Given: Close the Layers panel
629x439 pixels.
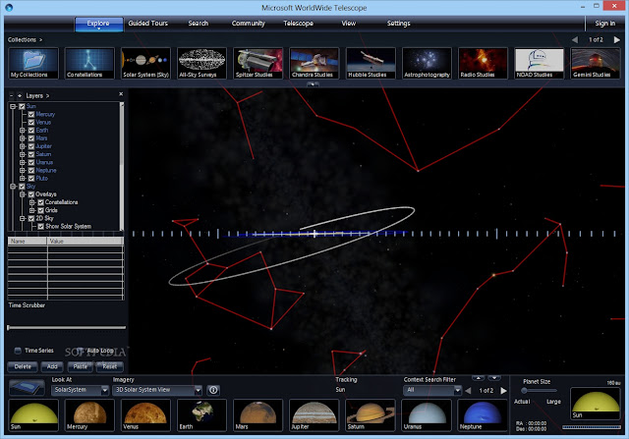Looking at the screenshot, I should (121, 94).
